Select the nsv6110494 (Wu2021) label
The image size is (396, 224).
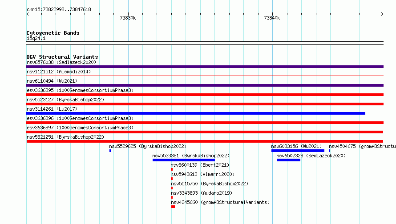(x=52, y=81)
